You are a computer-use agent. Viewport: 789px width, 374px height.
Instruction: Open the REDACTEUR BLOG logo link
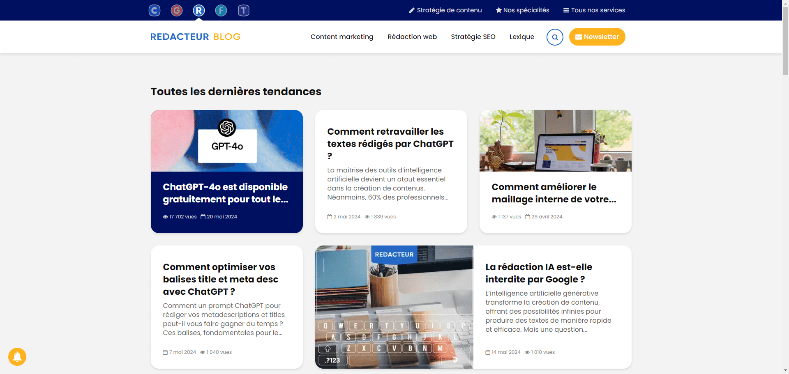(x=196, y=37)
